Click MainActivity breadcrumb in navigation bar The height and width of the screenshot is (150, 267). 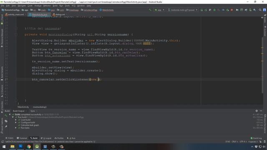point(107,10)
